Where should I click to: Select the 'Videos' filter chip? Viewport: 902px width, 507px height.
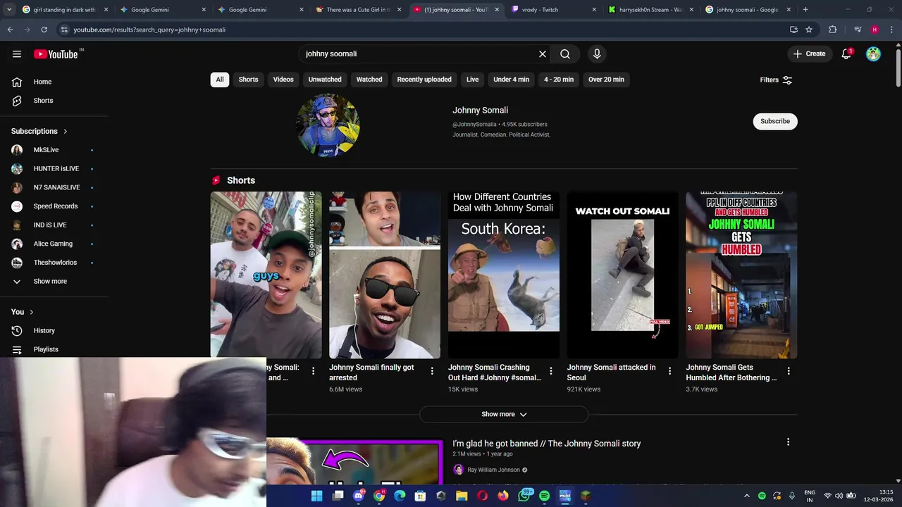tap(283, 80)
